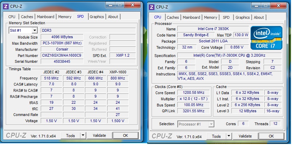The image size is (292, 146).
Task: Click OK button in left SPD window
Action: coord(126,135)
